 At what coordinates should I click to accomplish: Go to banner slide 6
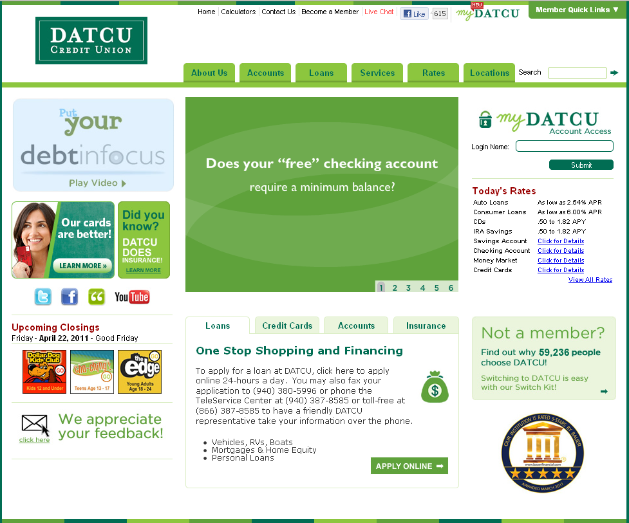coord(451,288)
